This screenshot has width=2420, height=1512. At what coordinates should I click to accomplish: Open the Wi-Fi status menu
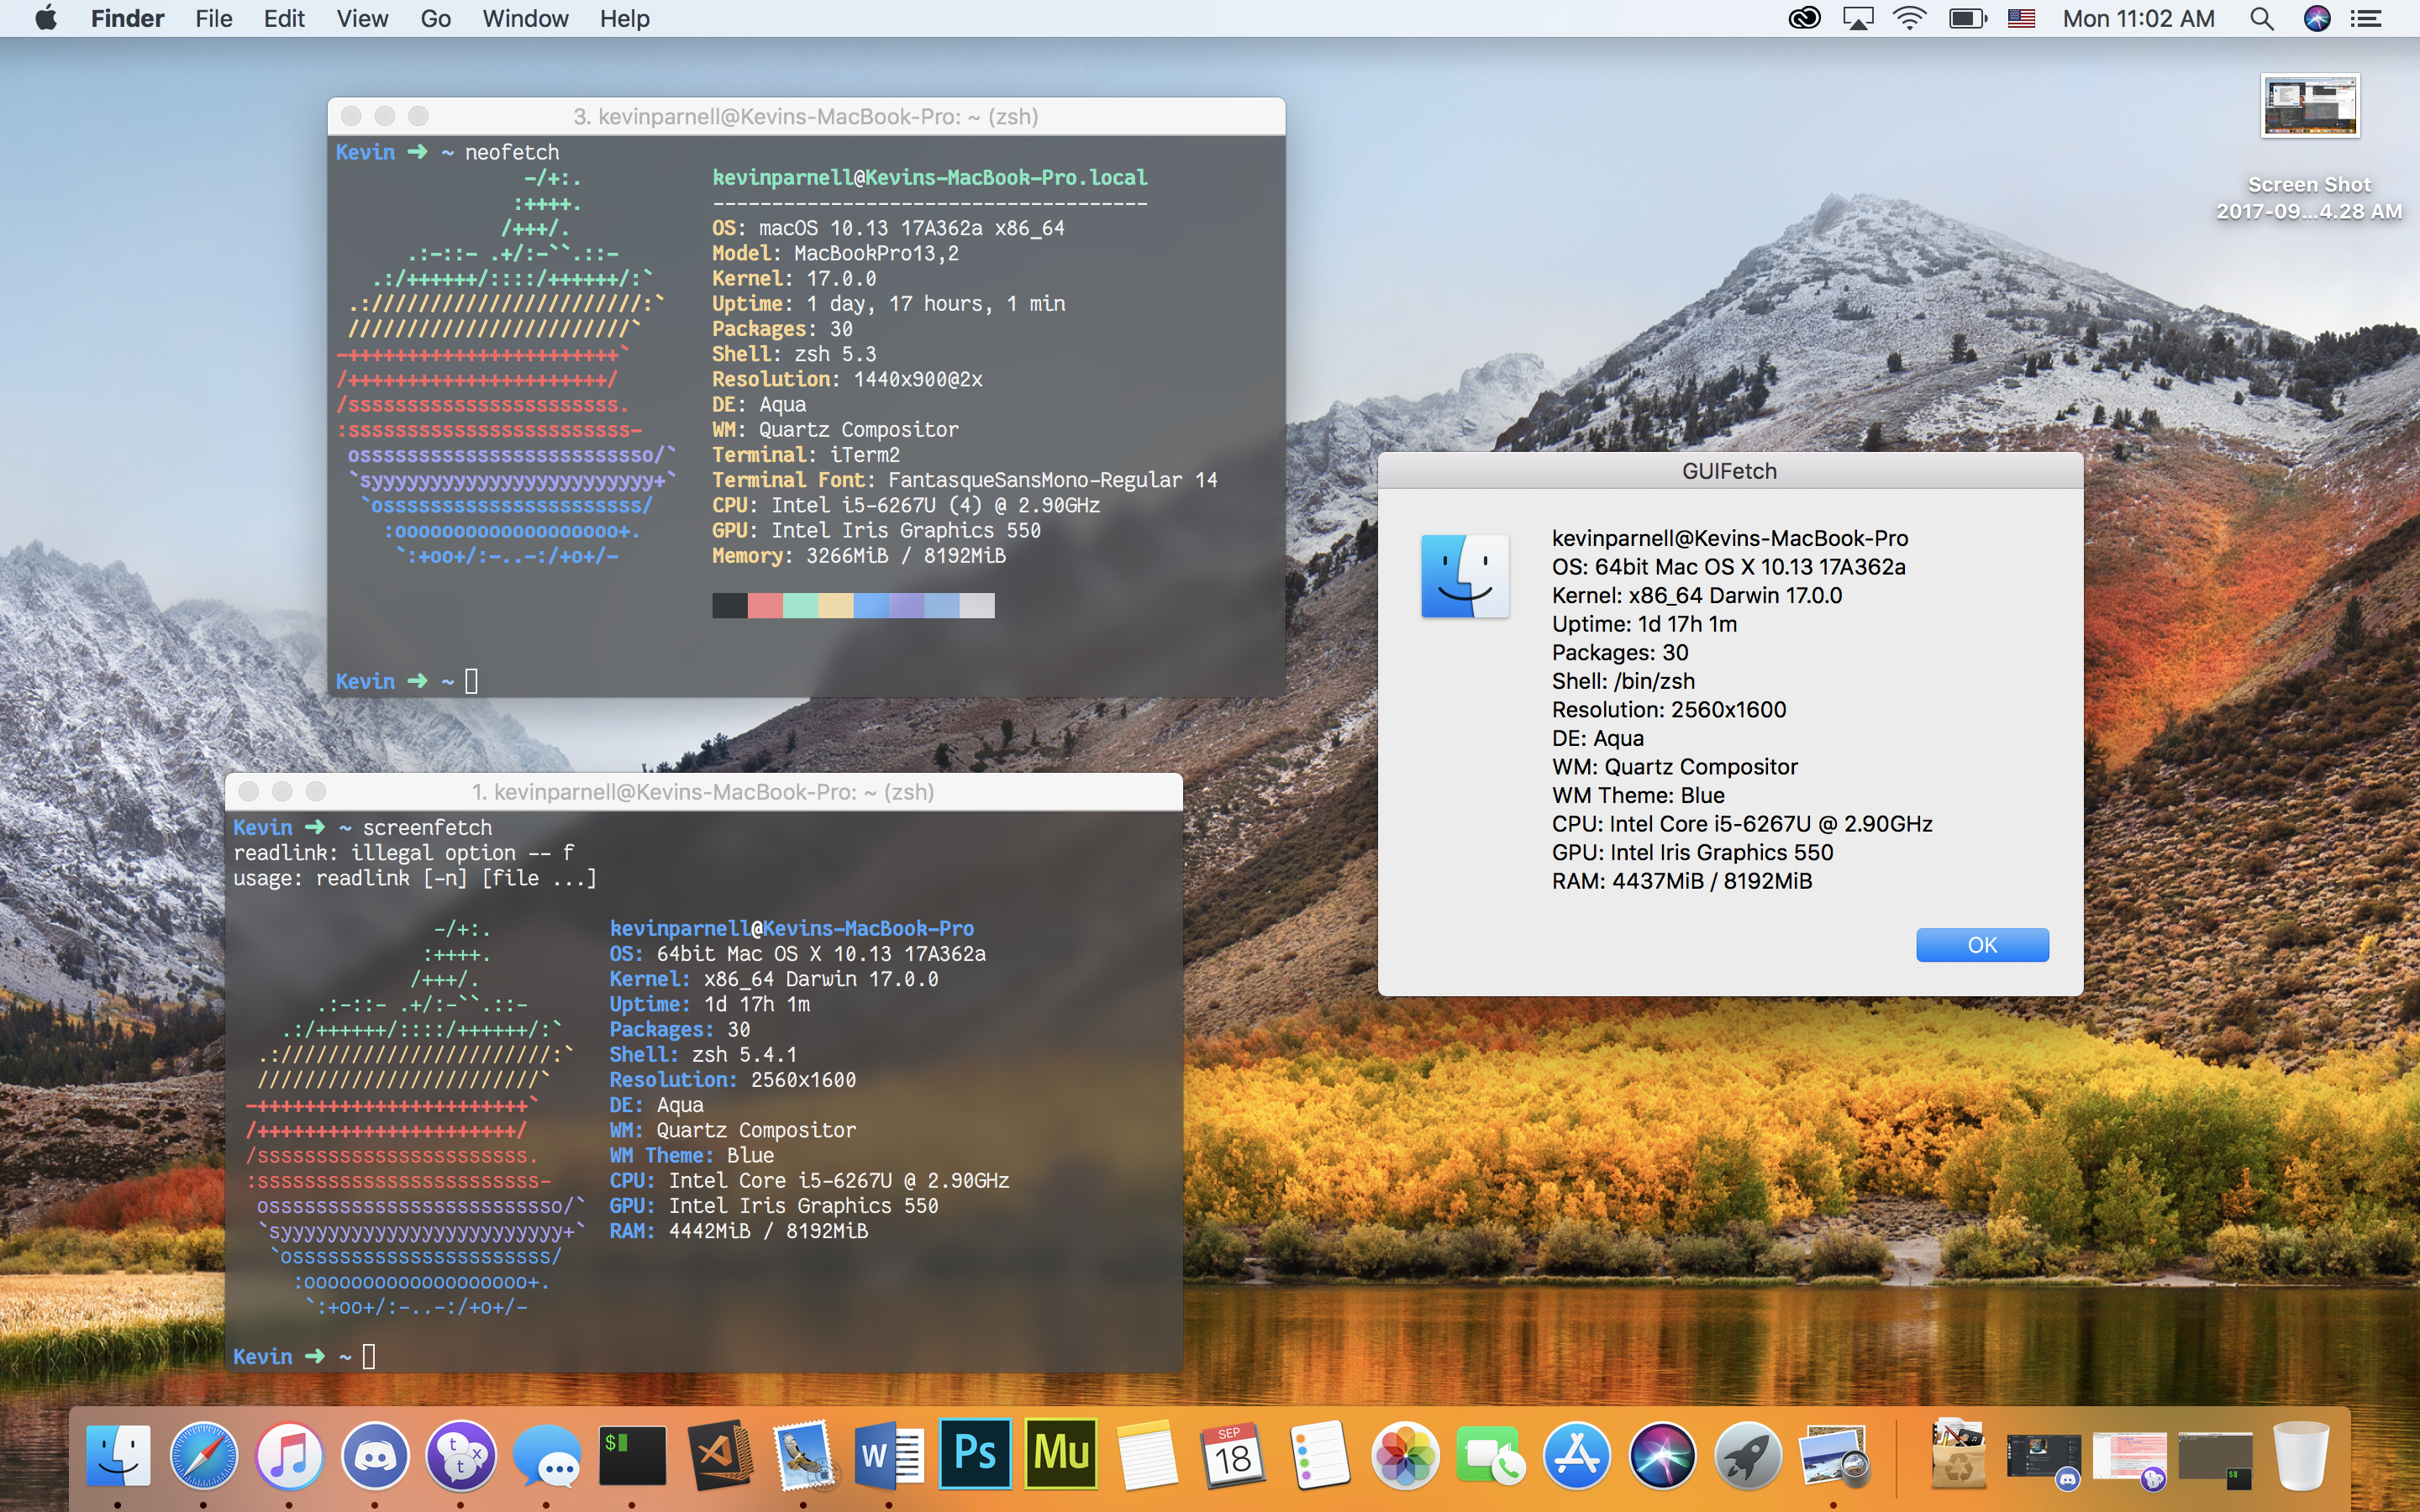1910,18
